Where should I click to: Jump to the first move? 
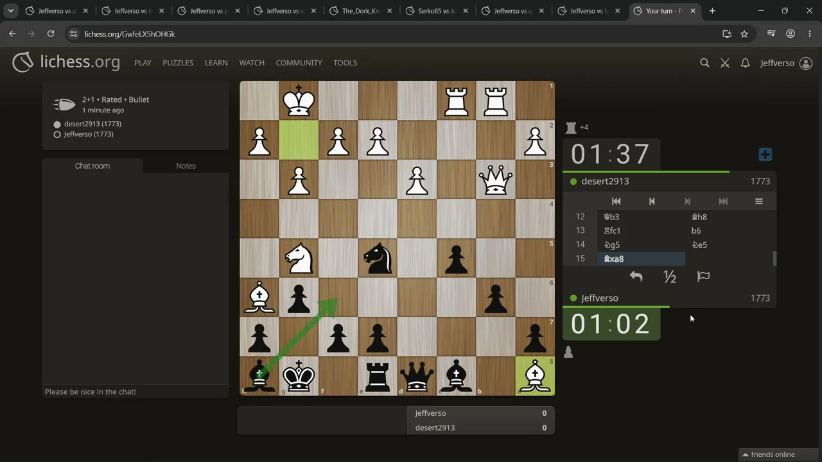[616, 201]
